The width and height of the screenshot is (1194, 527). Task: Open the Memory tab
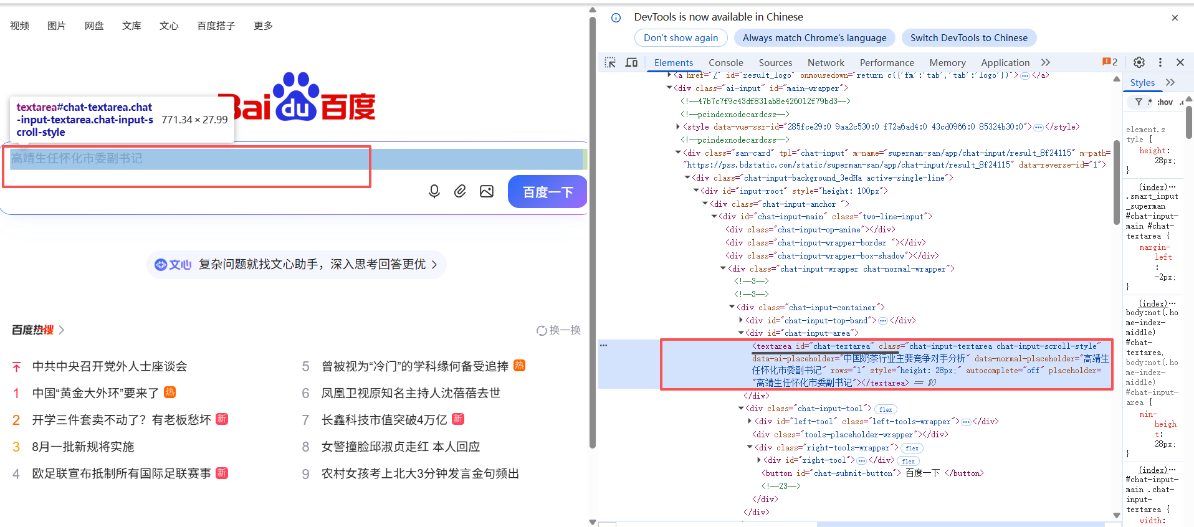point(947,62)
